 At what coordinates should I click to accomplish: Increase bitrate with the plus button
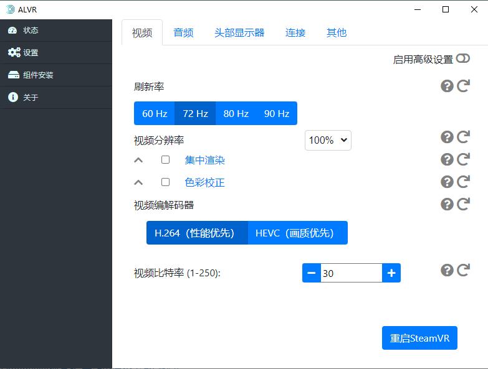[391, 273]
